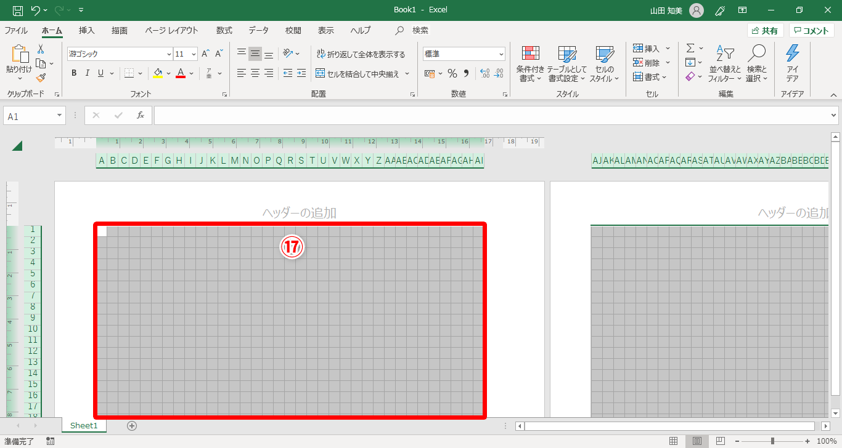Toggle Bold formatting
The image size is (842, 448).
74,73
